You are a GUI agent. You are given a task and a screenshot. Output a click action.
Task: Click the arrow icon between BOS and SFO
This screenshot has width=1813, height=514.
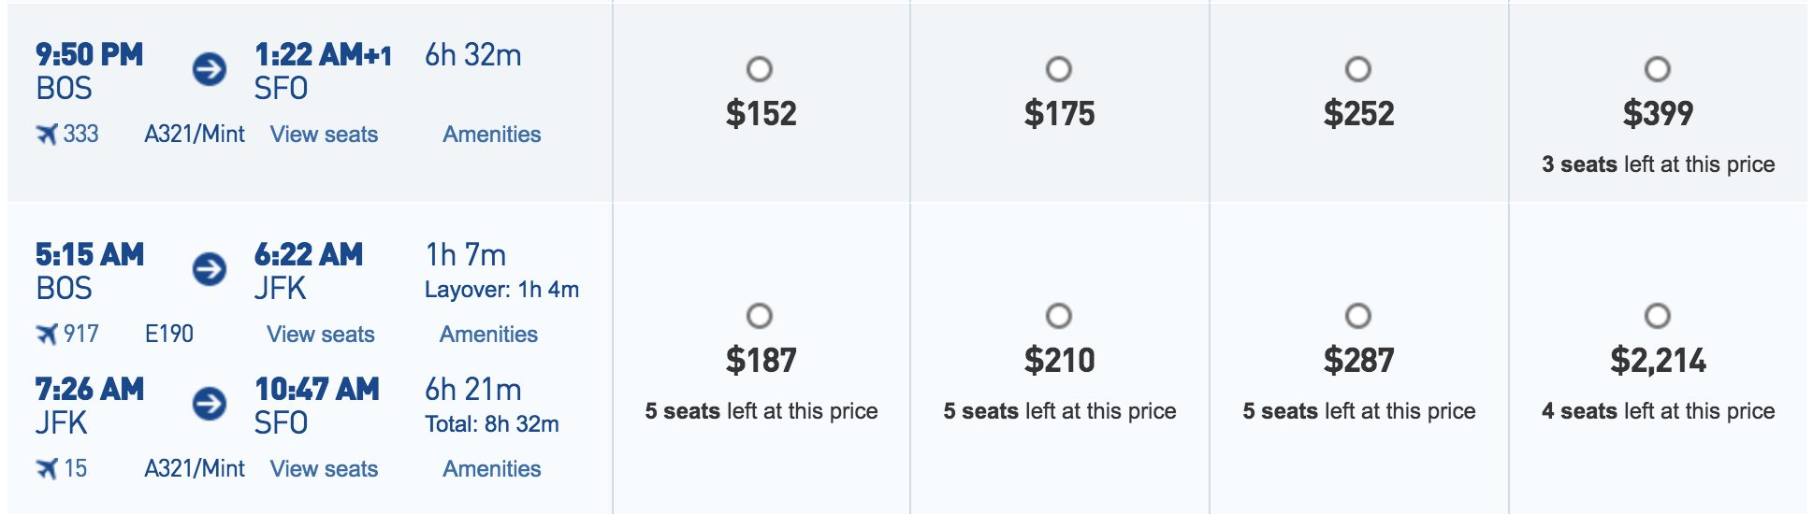tap(210, 69)
